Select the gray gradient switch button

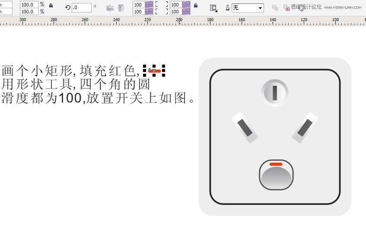[277, 178]
